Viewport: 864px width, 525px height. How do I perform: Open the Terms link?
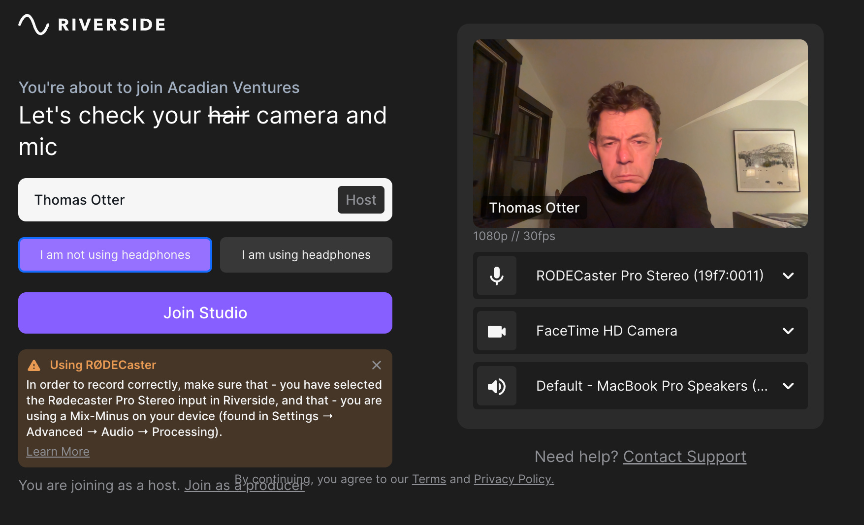(429, 479)
